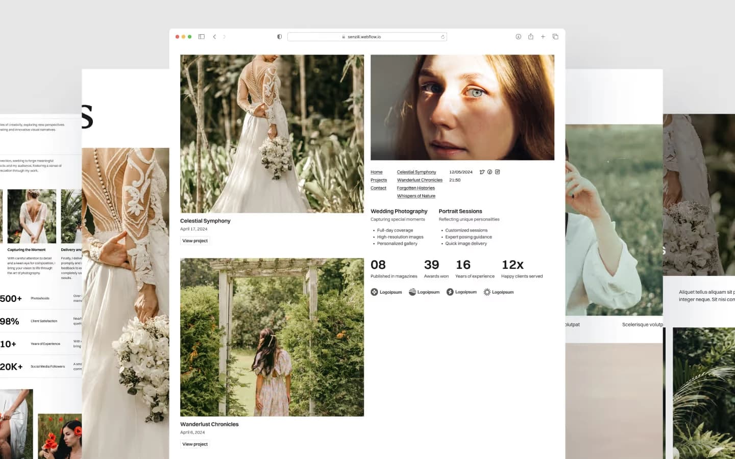The height and width of the screenshot is (459, 735).
Task: Open a new tab with the plus icon
Action: click(x=543, y=37)
